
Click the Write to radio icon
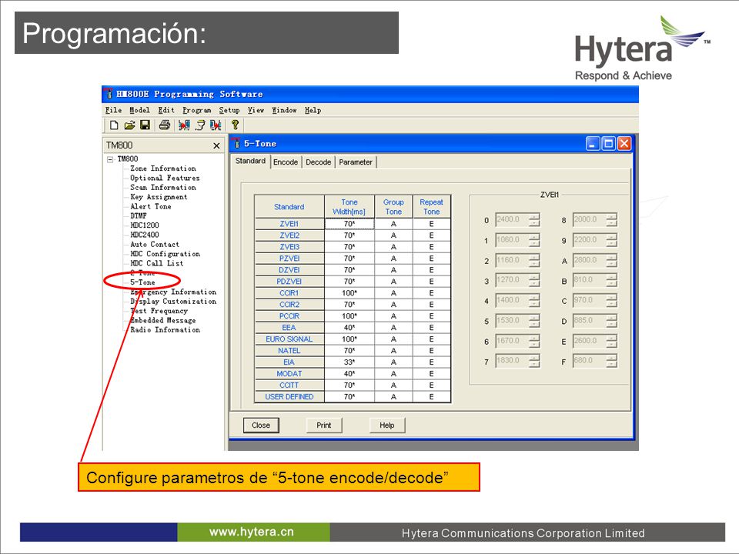[216, 125]
